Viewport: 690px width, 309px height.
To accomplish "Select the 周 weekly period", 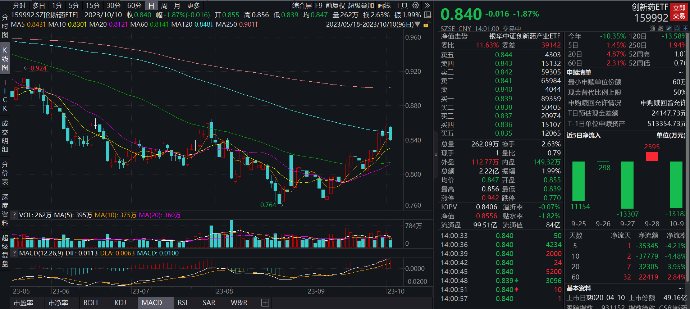I will click(x=164, y=5).
